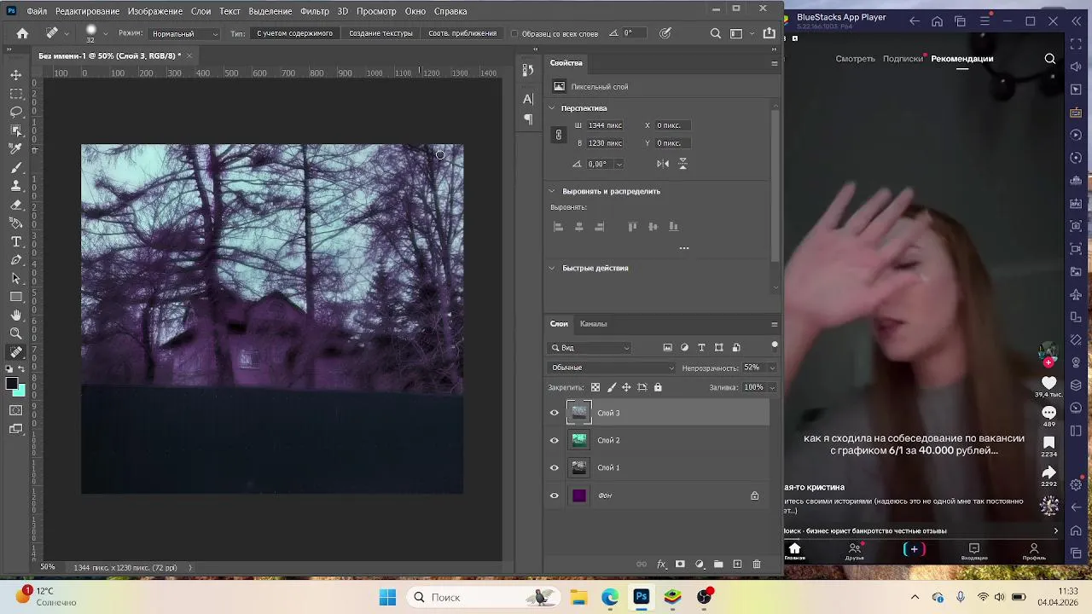Hide layer Слой 3

pyautogui.click(x=555, y=413)
